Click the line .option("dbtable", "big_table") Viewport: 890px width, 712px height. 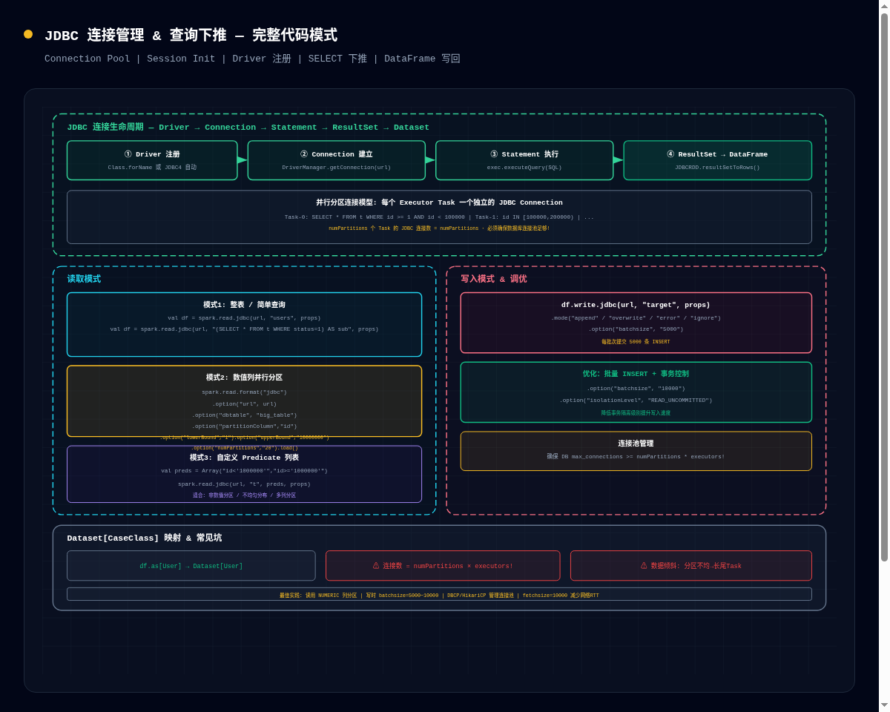(244, 415)
